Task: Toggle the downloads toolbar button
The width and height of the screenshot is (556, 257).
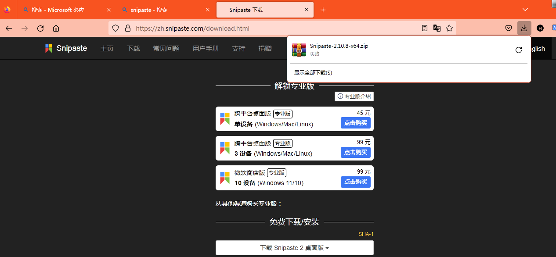Action: coord(524,29)
